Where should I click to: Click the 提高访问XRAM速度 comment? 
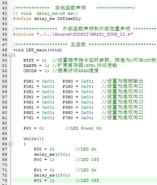(x=76, y=70)
